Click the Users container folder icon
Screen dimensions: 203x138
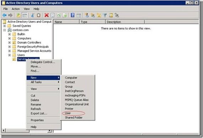[14, 55]
